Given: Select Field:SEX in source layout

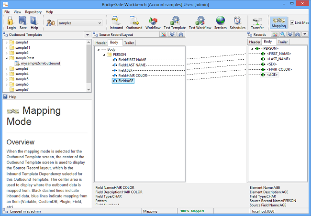Looking at the screenshot, I should click(x=122, y=70).
